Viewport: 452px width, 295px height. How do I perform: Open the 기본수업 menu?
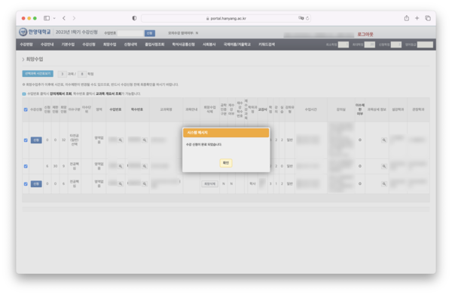click(68, 45)
